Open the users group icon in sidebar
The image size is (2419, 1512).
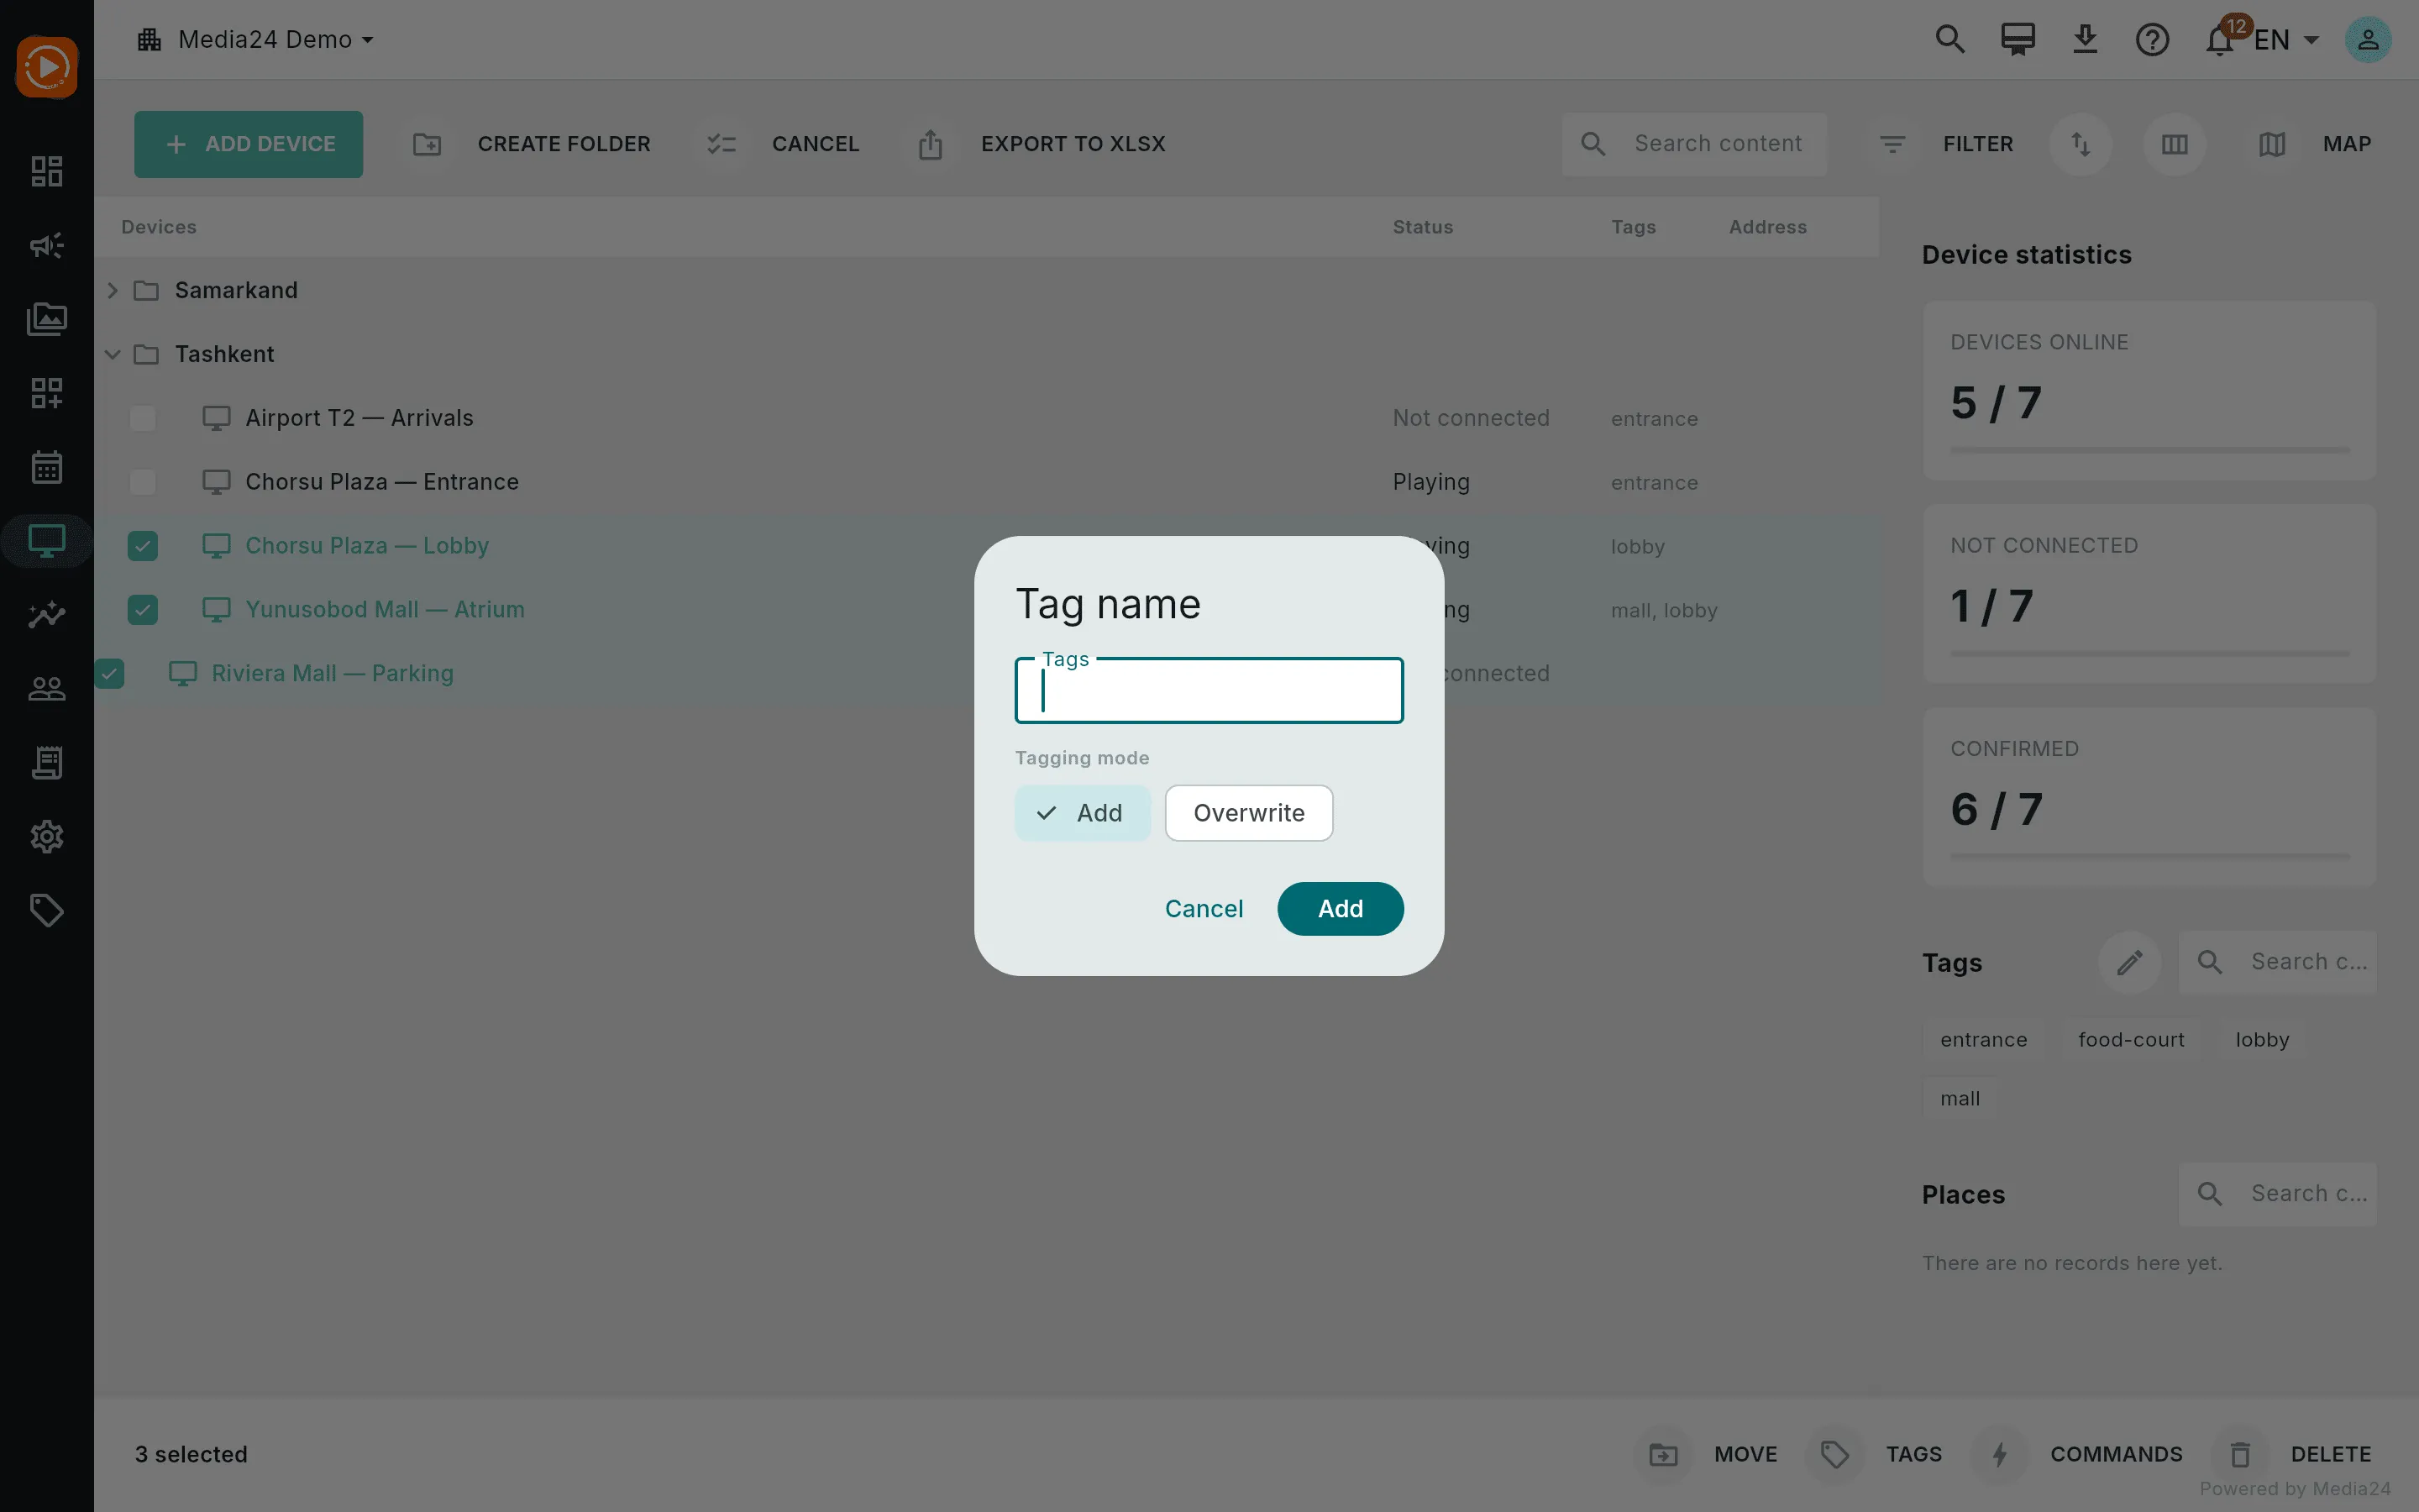tap(47, 688)
